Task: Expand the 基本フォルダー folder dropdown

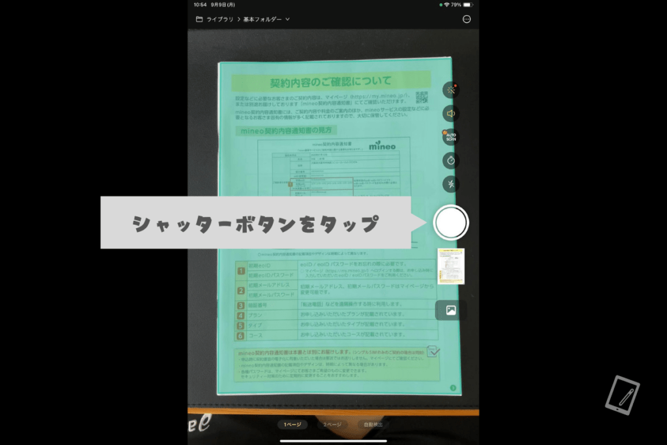Action: click(x=266, y=19)
